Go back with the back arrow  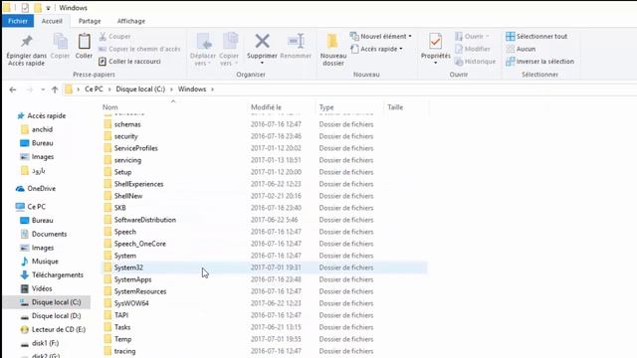(x=13, y=89)
